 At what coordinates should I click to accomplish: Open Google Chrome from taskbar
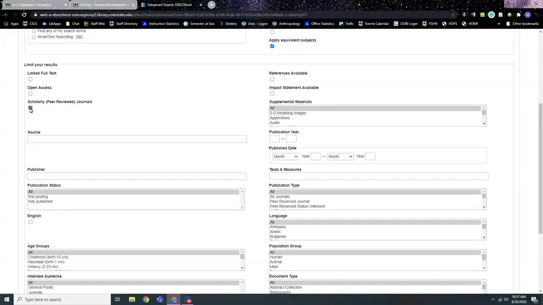(146, 299)
